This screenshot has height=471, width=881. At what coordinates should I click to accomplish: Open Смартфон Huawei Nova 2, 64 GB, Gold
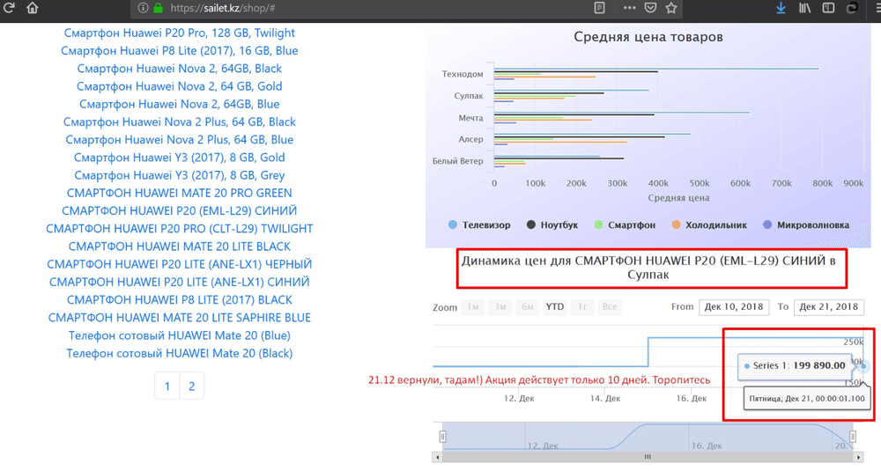coord(179,86)
